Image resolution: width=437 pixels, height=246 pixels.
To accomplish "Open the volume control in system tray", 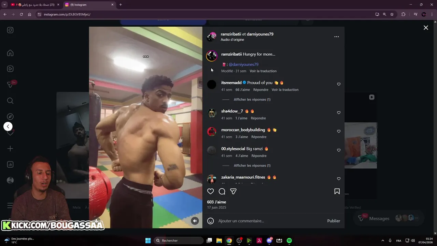I will click(413, 241).
